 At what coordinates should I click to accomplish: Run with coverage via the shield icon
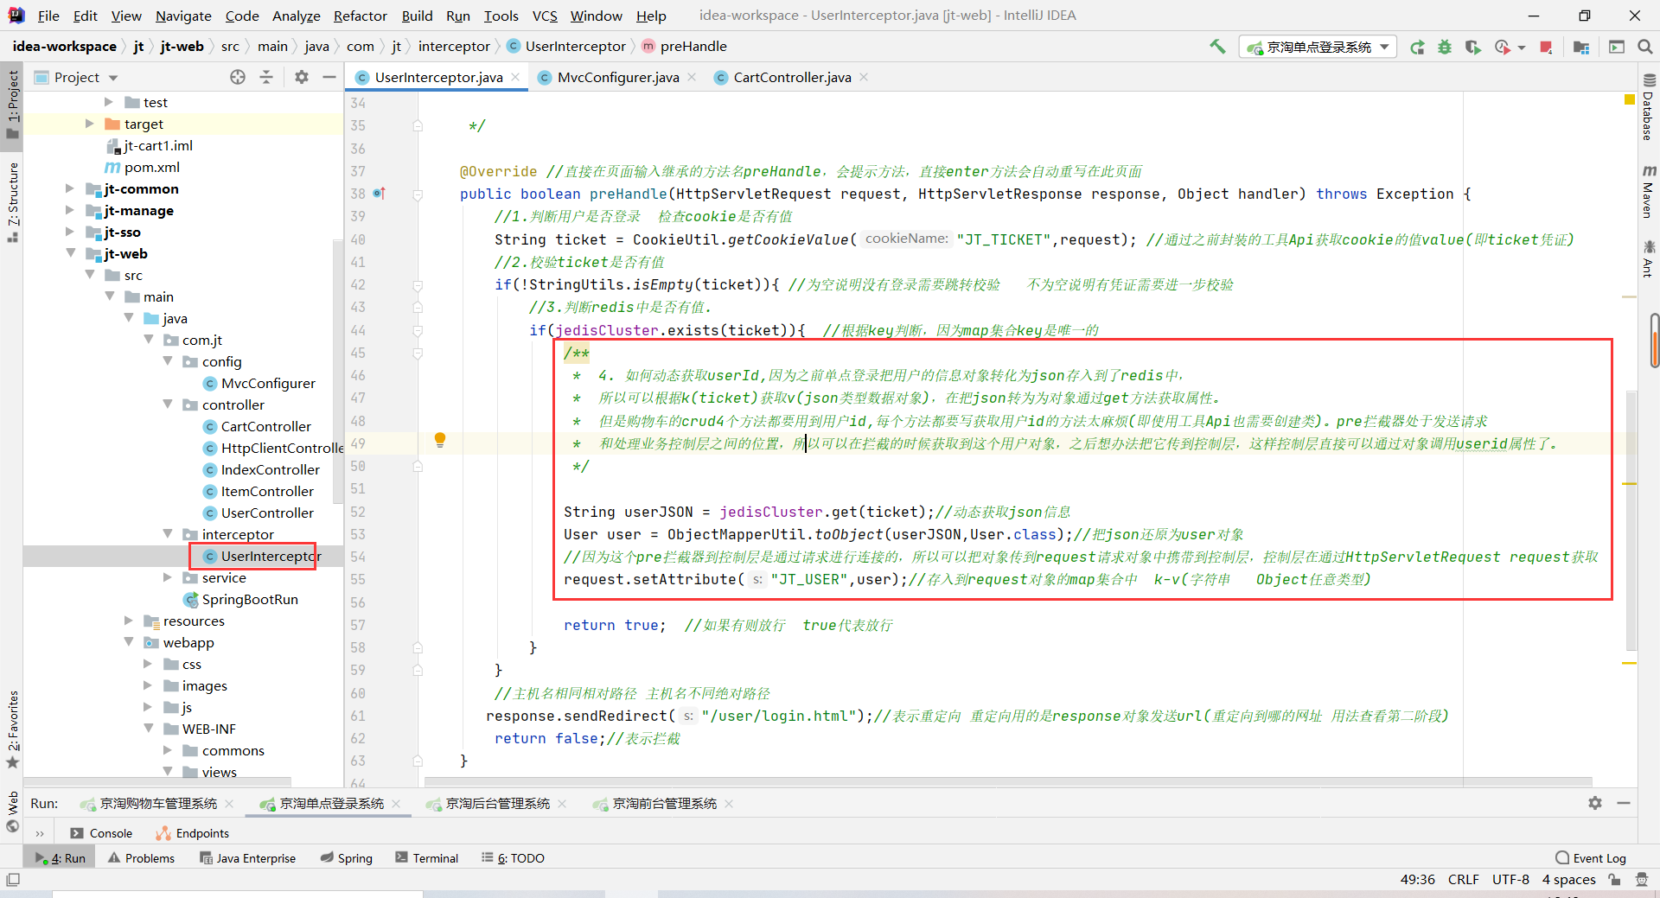[x=1472, y=48]
